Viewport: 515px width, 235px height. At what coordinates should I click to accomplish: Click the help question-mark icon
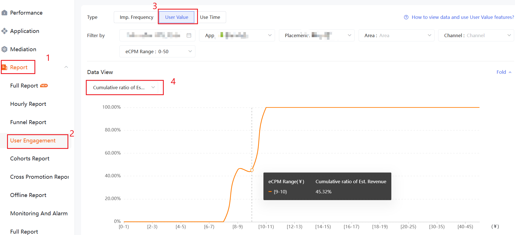pos(406,17)
